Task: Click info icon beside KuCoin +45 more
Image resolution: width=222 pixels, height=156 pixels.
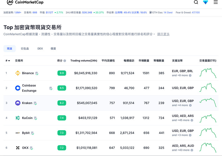Action: click(192, 120)
